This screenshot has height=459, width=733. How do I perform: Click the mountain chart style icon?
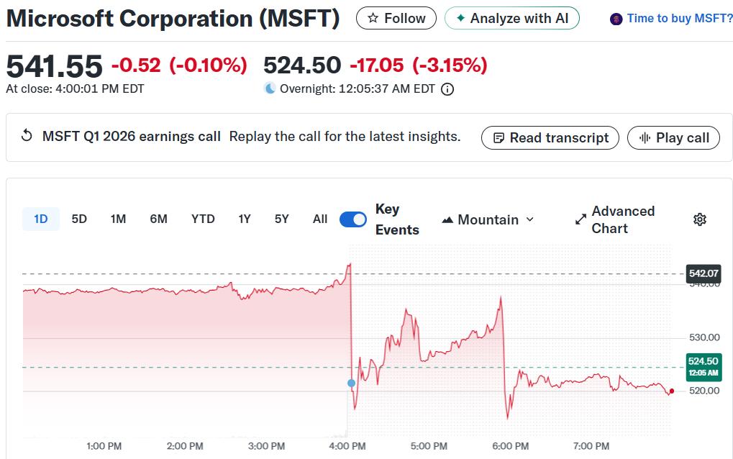[x=449, y=219]
